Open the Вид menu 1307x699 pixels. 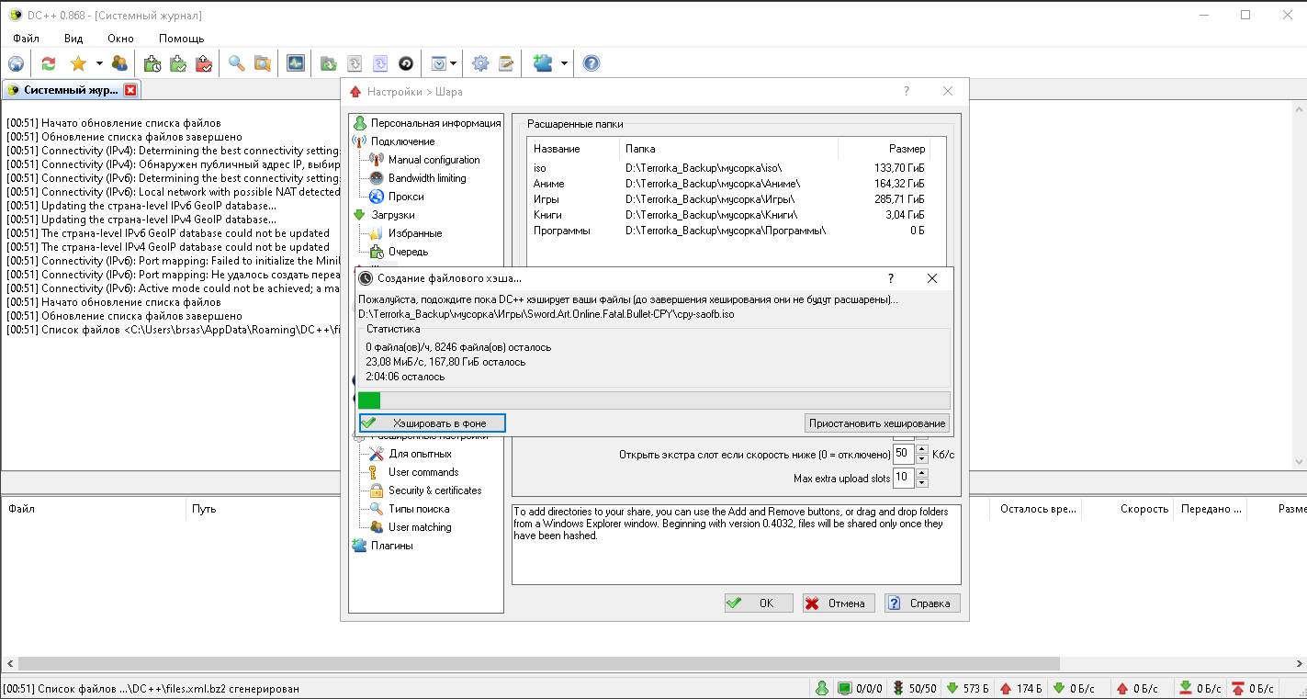73,39
